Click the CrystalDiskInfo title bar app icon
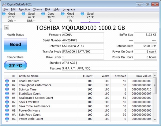 coord(4,4)
